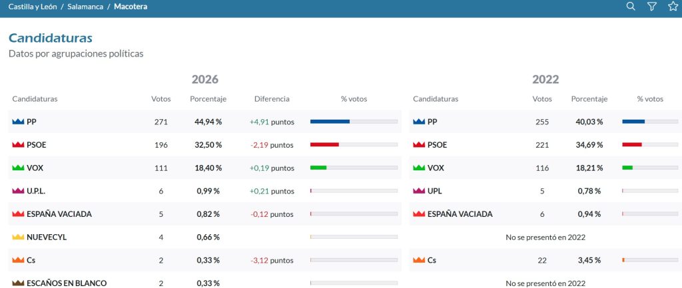The image size is (682, 288).
Task: Click the ESCAÑOS EN BLANCO brown crown icon
Action: coord(18,283)
